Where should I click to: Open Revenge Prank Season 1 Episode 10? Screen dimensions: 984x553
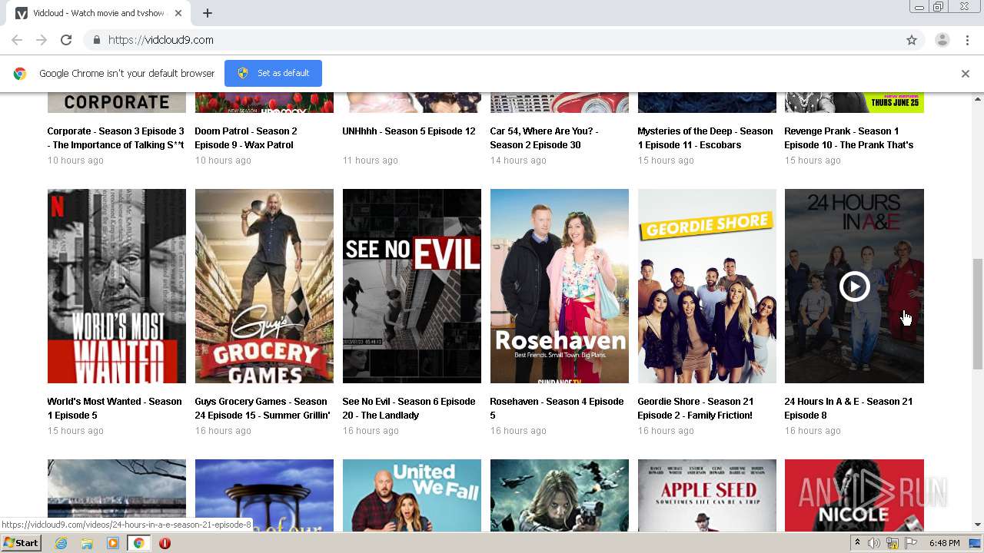pos(849,138)
